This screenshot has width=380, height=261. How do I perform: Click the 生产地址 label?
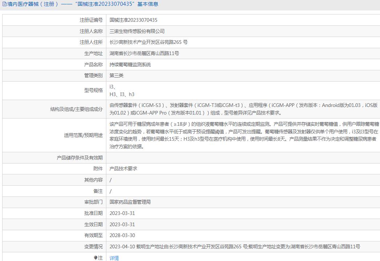(x=94, y=54)
